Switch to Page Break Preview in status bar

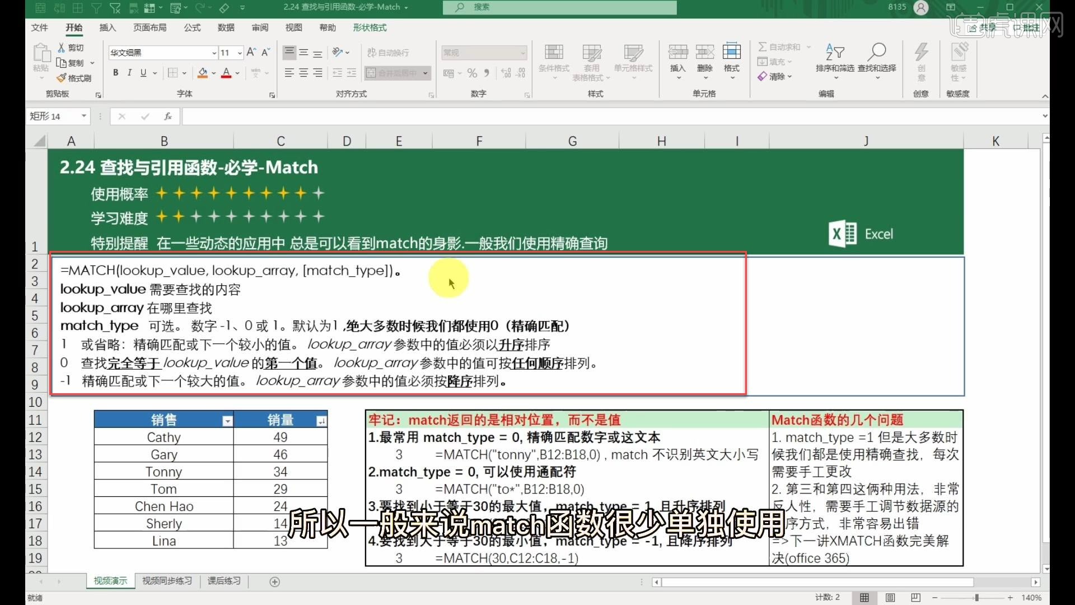pos(916,598)
